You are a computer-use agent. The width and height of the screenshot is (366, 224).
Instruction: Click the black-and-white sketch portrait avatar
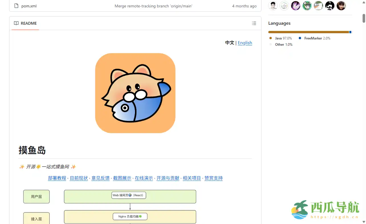click(273, 6)
